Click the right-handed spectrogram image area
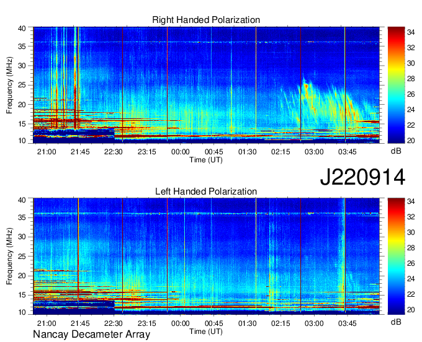Image resolution: width=422 pixels, height=342 pixels. coord(206,85)
